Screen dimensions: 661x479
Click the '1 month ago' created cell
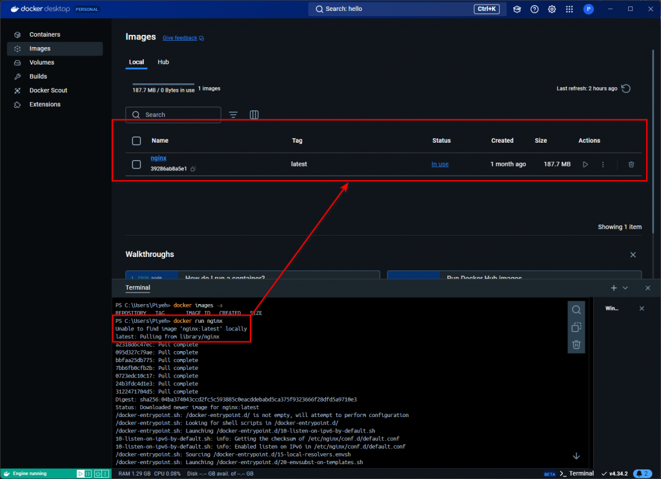pyautogui.click(x=508, y=165)
